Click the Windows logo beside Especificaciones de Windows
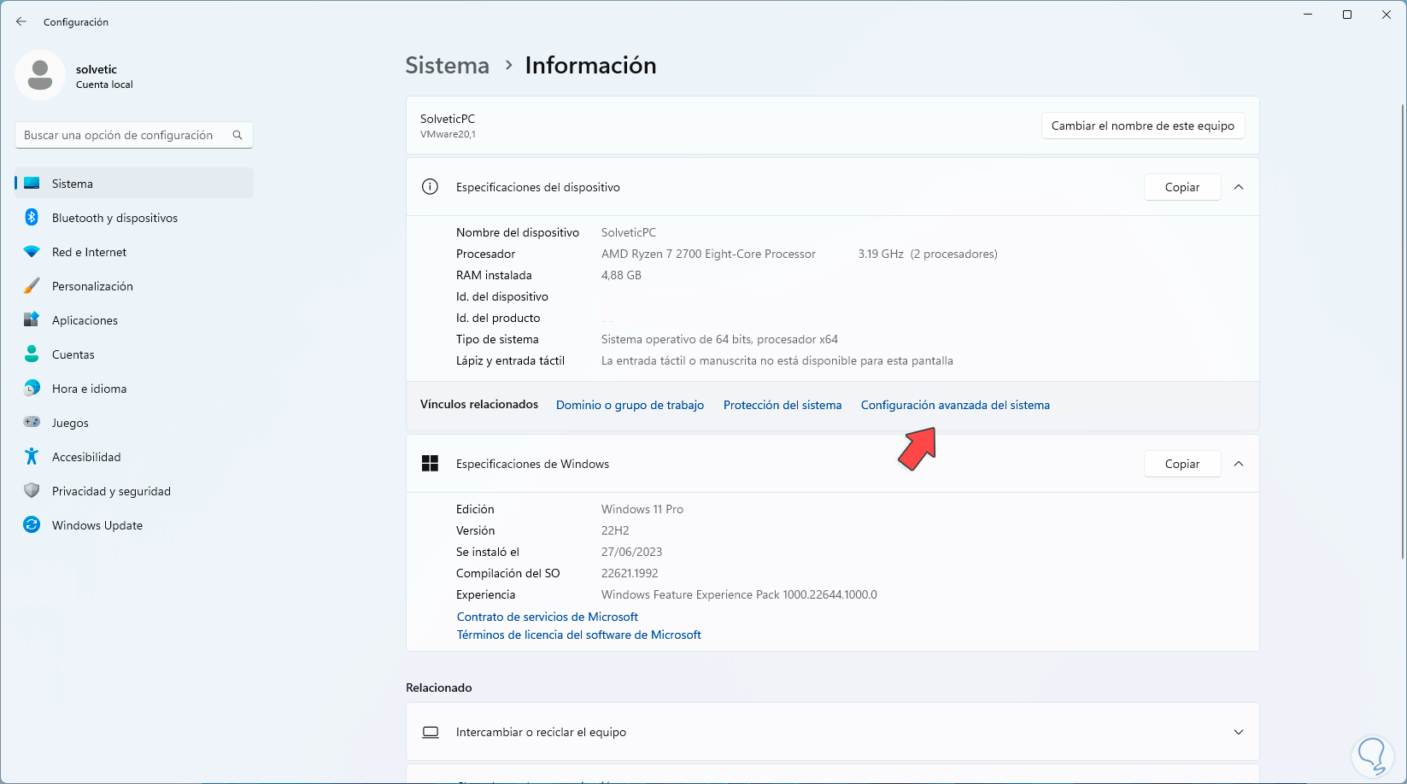 pos(430,464)
